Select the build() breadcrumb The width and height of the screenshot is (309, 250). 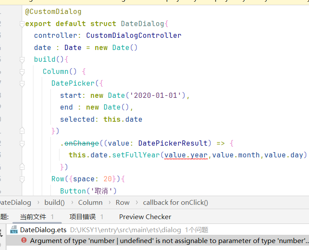(x=54, y=203)
